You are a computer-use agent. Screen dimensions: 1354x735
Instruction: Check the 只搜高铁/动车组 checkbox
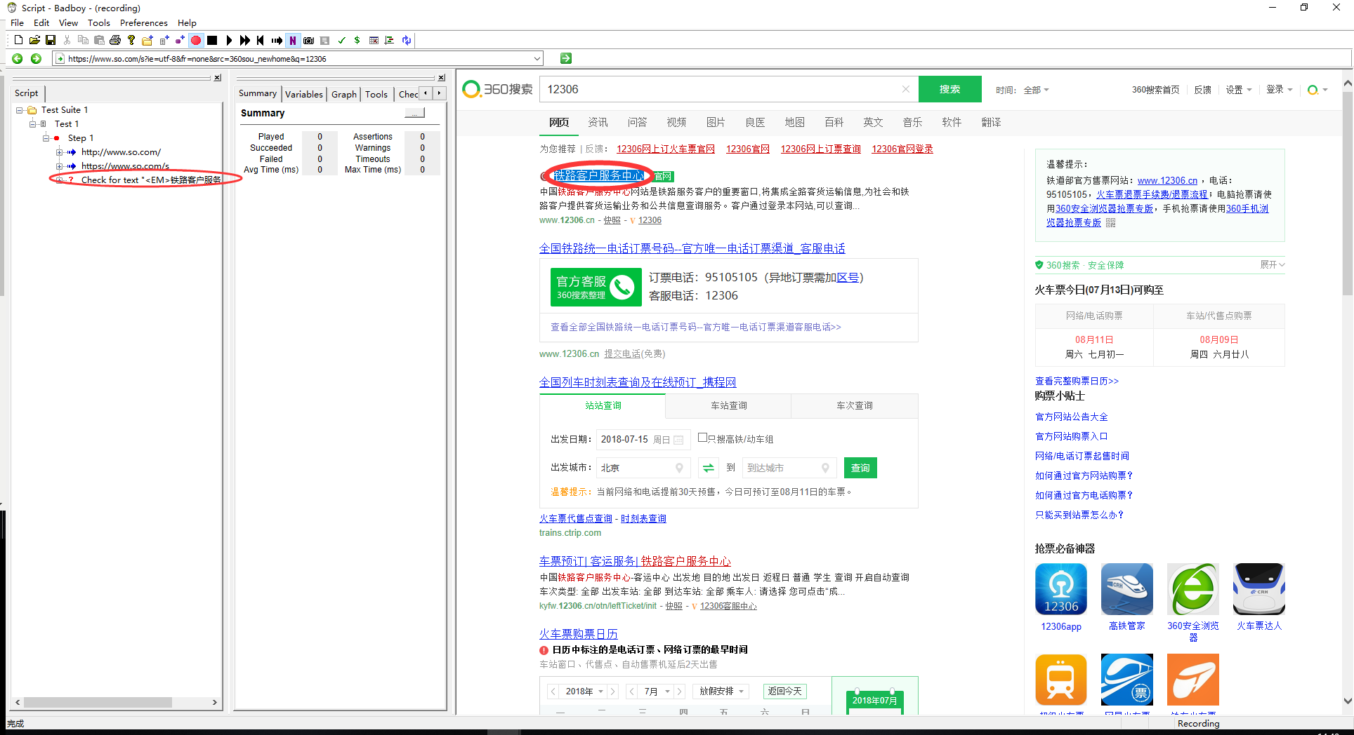(702, 438)
